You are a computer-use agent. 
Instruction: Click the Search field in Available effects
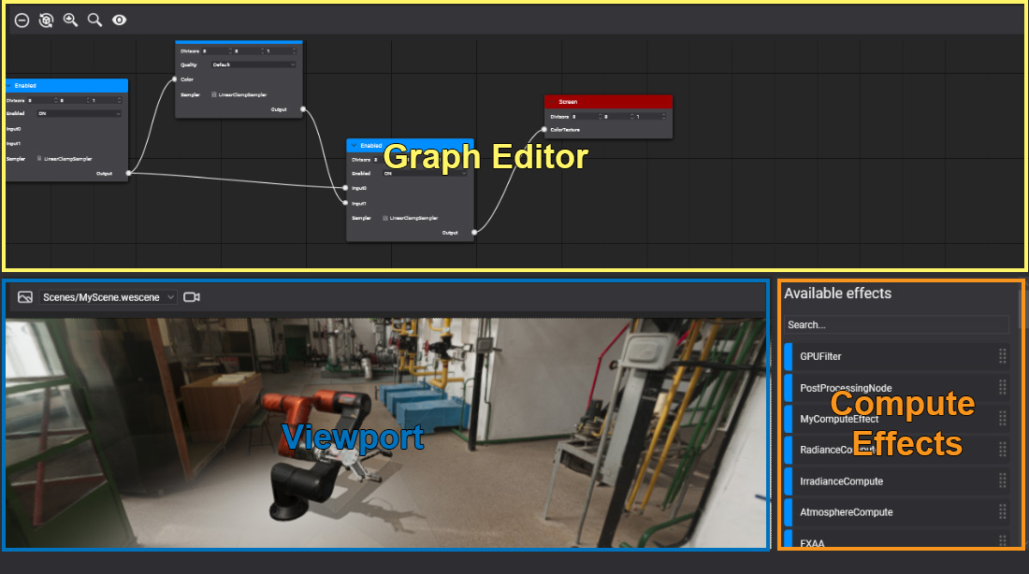click(x=896, y=324)
